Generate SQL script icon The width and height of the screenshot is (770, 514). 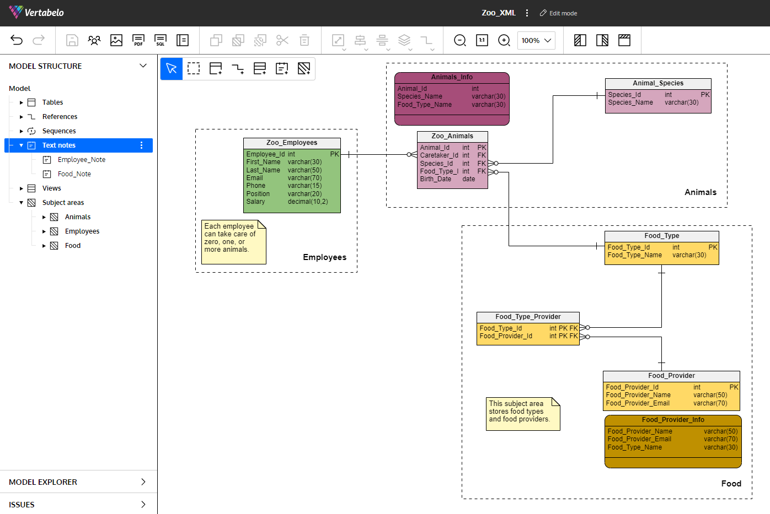click(x=161, y=40)
